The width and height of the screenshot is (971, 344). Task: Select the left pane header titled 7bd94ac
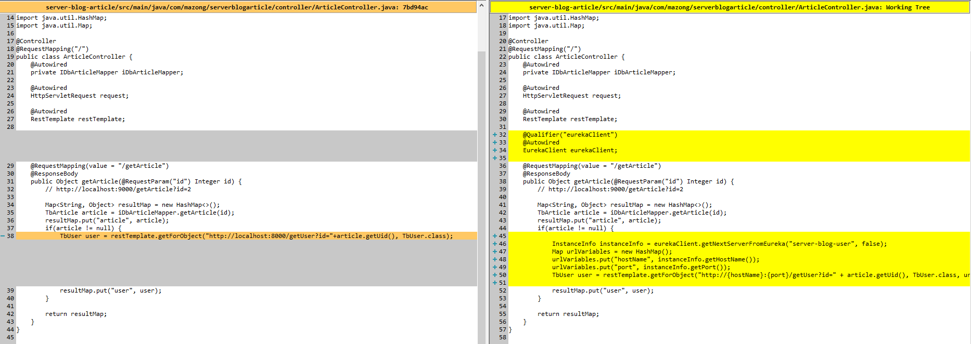point(237,7)
